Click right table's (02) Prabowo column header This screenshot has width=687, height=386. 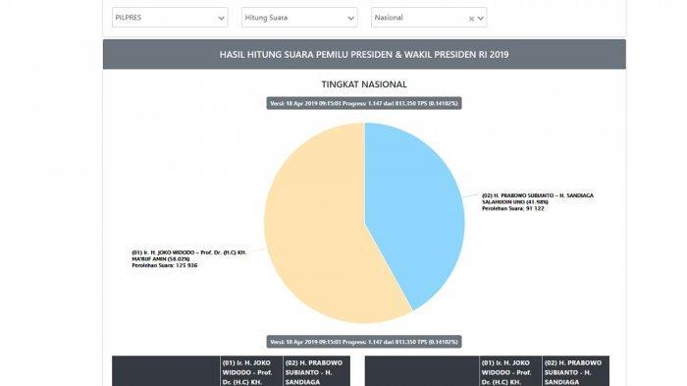click(575, 371)
